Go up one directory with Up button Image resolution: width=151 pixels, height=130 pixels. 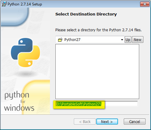pyautogui.click(x=128, y=39)
